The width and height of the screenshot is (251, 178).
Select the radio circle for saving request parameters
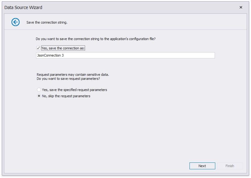[x=39, y=90]
